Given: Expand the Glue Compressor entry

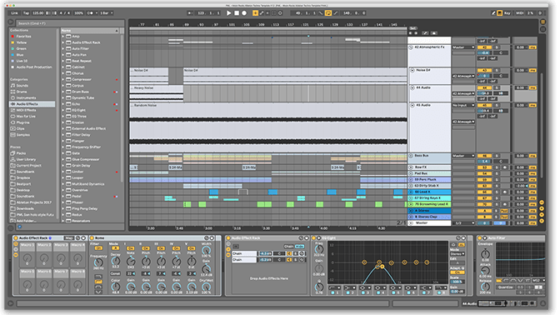Looking at the screenshot, I should click(62, 159).
